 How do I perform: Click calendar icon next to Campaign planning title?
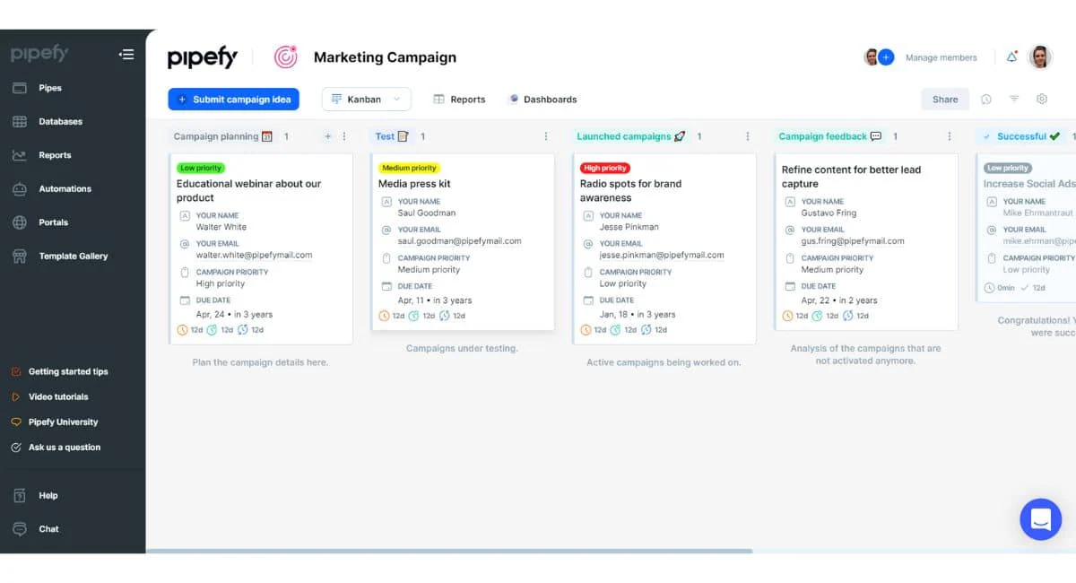coord(267,136)
